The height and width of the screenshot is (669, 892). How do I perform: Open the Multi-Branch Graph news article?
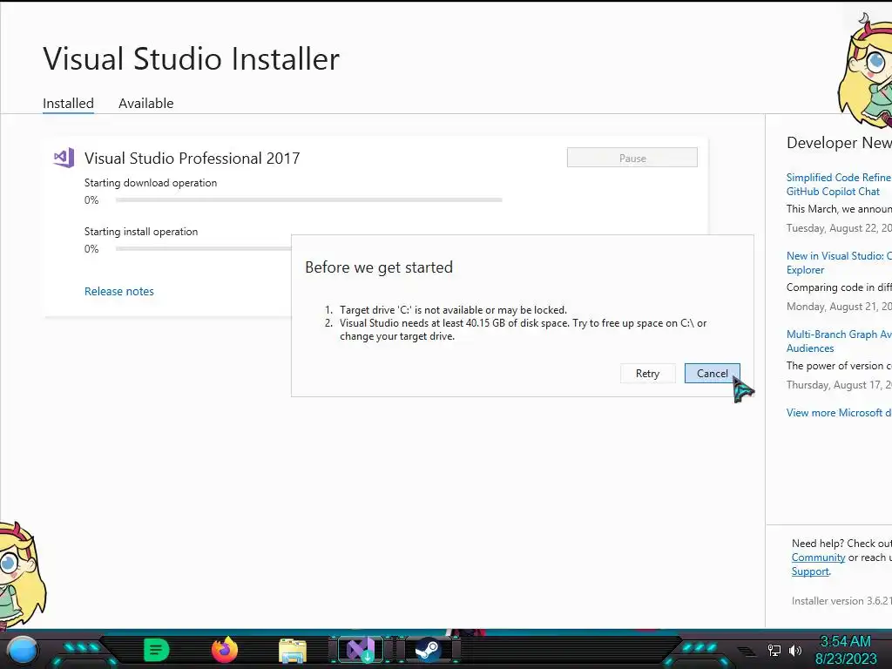pyautogui.click(x=839, y=341)
